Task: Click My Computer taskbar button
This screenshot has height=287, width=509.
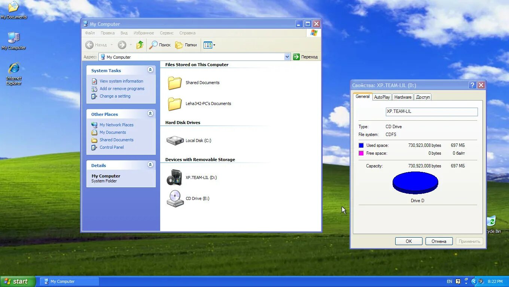Action: 70,281
